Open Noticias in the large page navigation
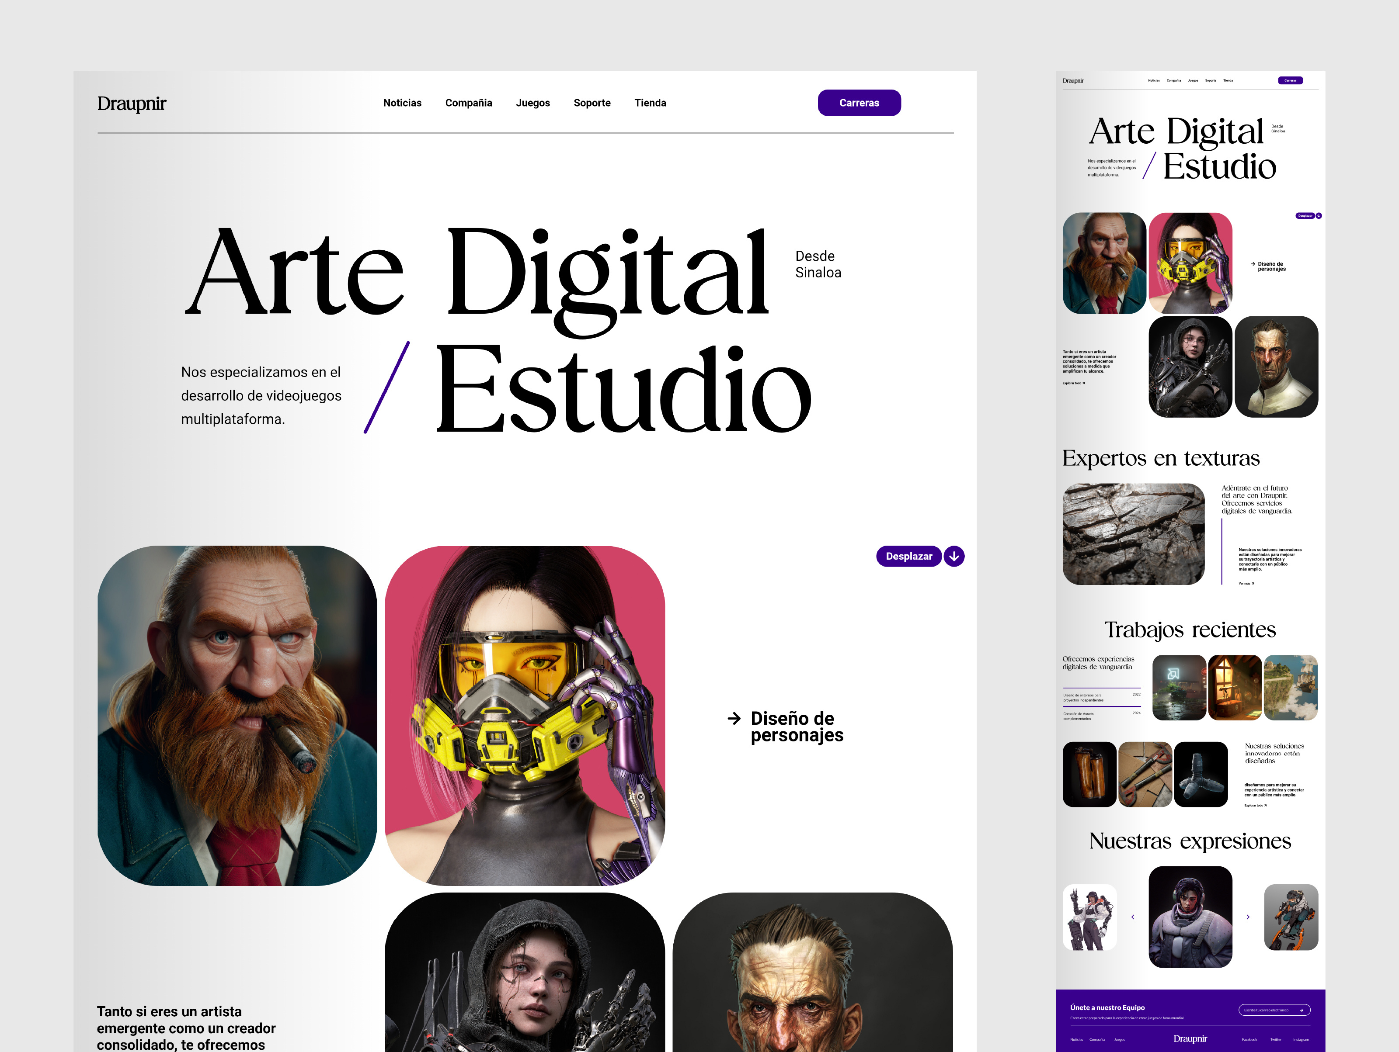 (x=402, y=103)
